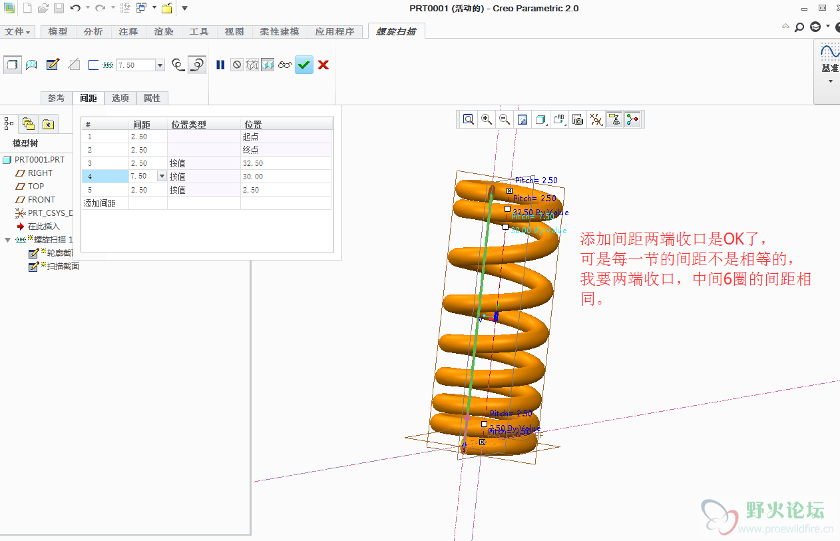This screenshot has width=840, height=541.
Task: Switch to the 工具 ribbon tab
Action: 199,31
